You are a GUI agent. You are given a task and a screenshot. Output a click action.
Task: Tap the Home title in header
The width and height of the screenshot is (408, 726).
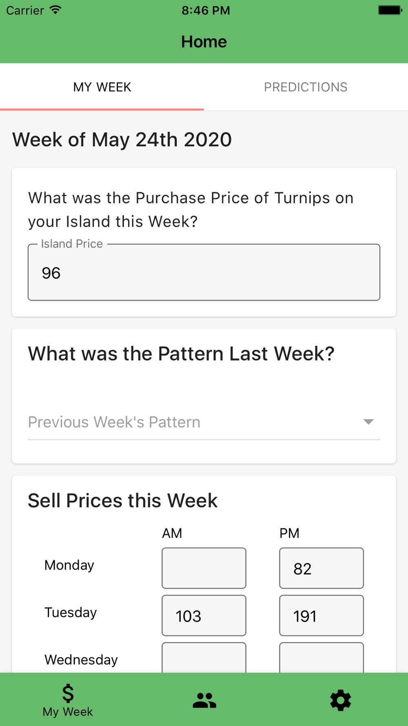[x=204, y=42]
